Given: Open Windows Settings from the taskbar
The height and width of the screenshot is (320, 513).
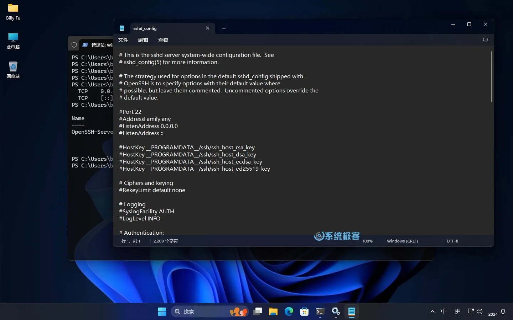Looking at the screenshot, I should (335, 311).
